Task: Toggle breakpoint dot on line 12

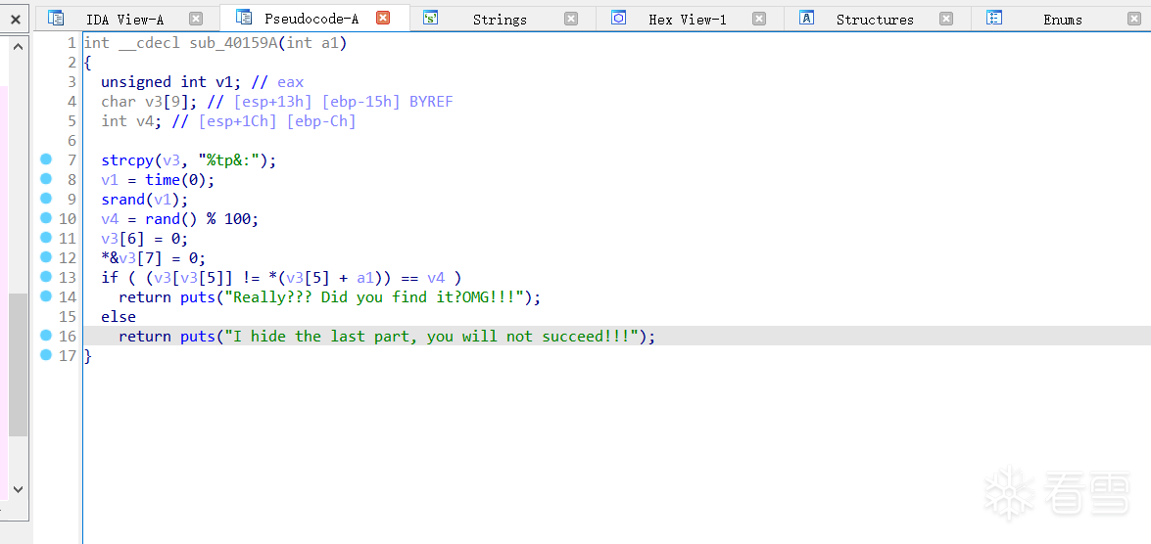Action: 46,256
